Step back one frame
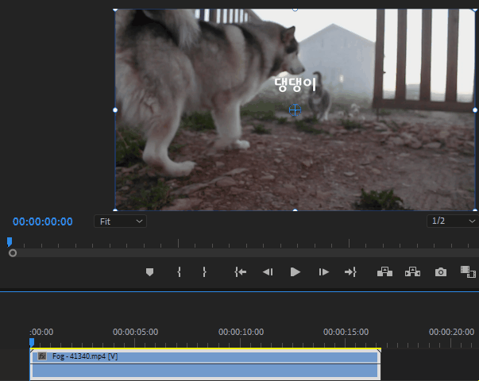The image size is (479, 381). 268,271
